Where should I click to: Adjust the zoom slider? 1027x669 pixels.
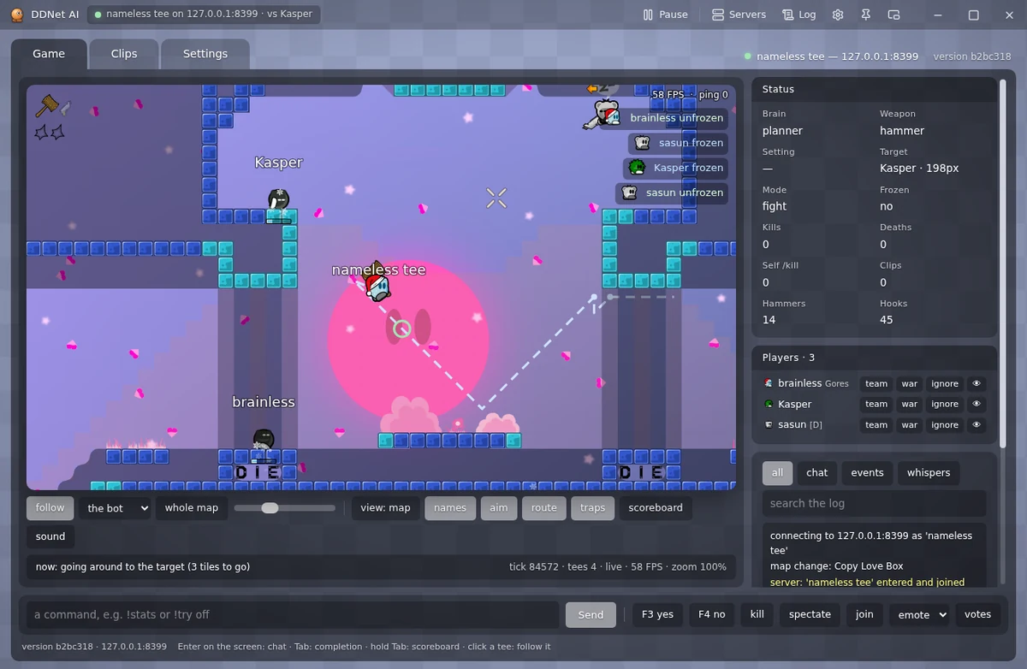[284, 508]
